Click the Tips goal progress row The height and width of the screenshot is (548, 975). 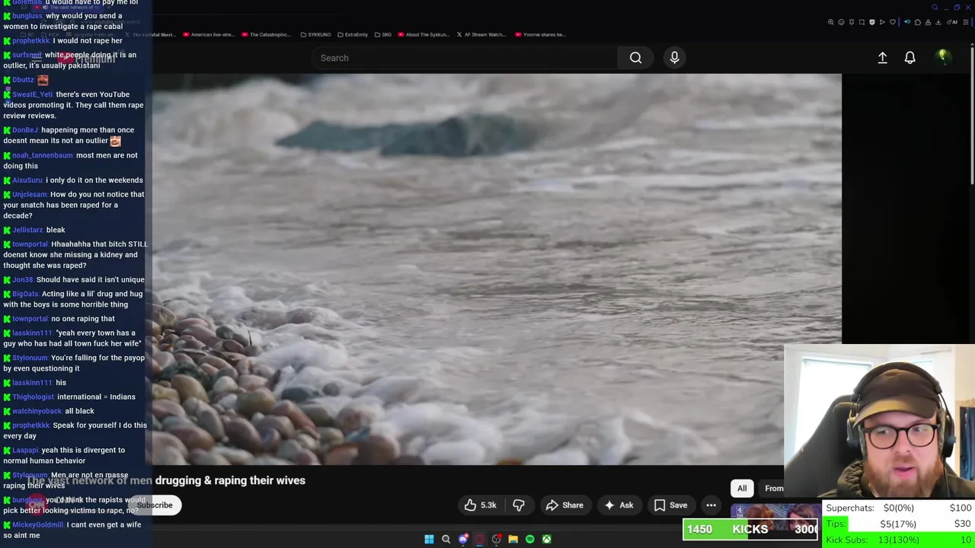(x=899, y=524)
